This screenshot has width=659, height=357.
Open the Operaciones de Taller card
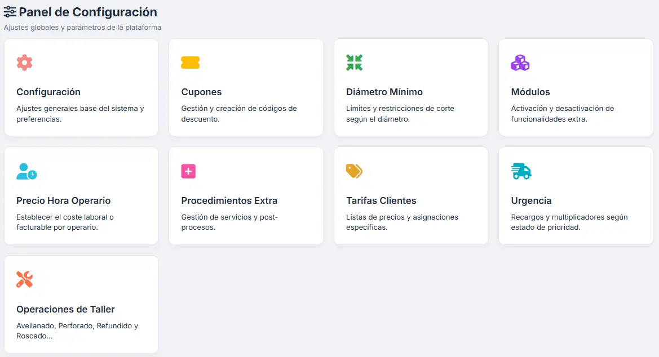(x=81, y=304)
